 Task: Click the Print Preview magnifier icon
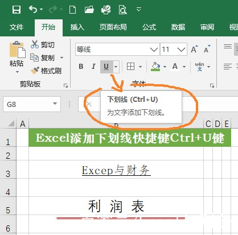tap(122, 10)
